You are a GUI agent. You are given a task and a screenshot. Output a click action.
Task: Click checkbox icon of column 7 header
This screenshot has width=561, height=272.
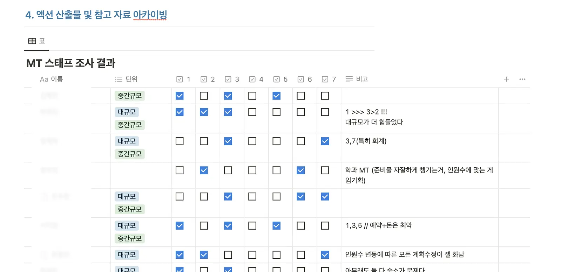(325, 79)
